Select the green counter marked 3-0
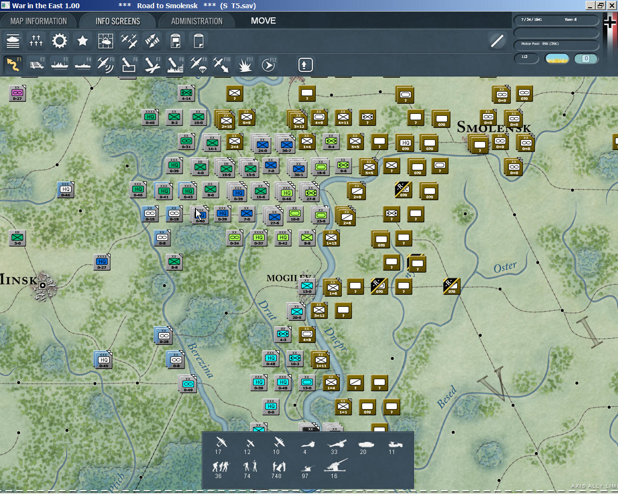 pos(17,238)
